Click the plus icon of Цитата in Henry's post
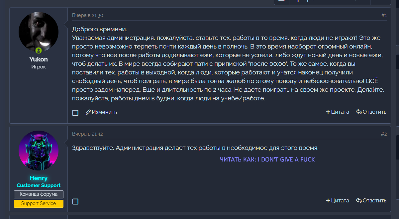399x219 pixels. point(328,201)
